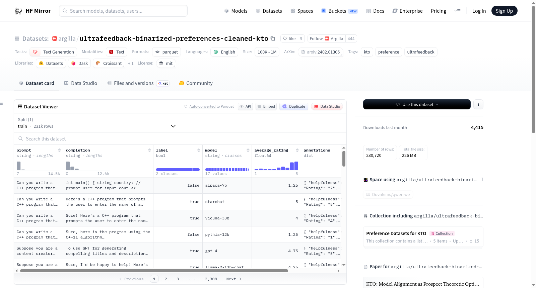Click the API button in Dataset Viewer
The image size is (536, 288).
click(x=245, y=106)
